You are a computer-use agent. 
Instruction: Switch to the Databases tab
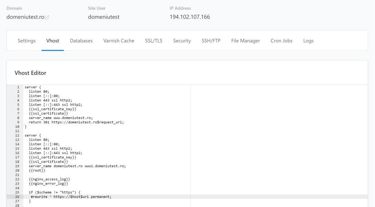pos(81,41)
